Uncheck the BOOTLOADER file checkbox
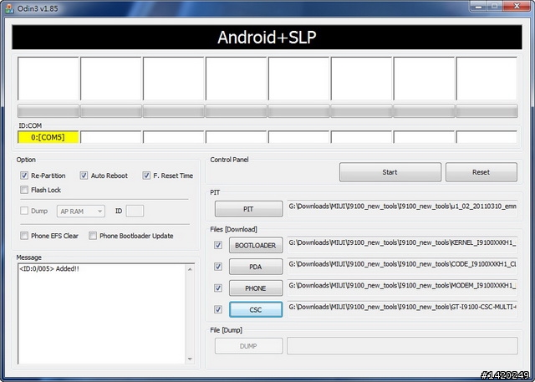 (218, 245)
